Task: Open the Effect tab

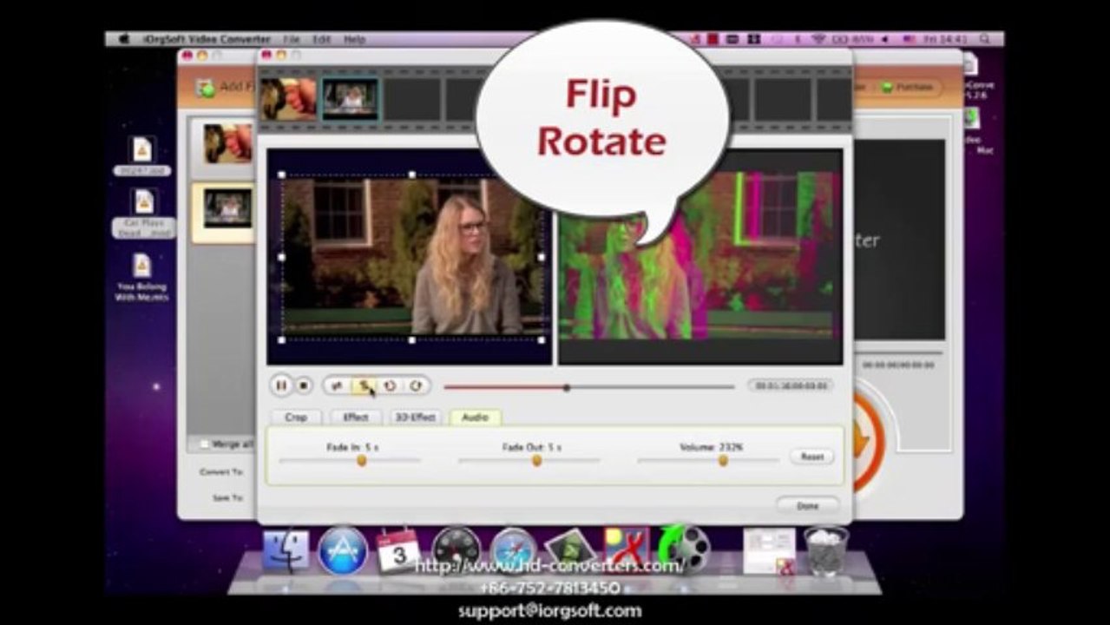Action: 356,418
